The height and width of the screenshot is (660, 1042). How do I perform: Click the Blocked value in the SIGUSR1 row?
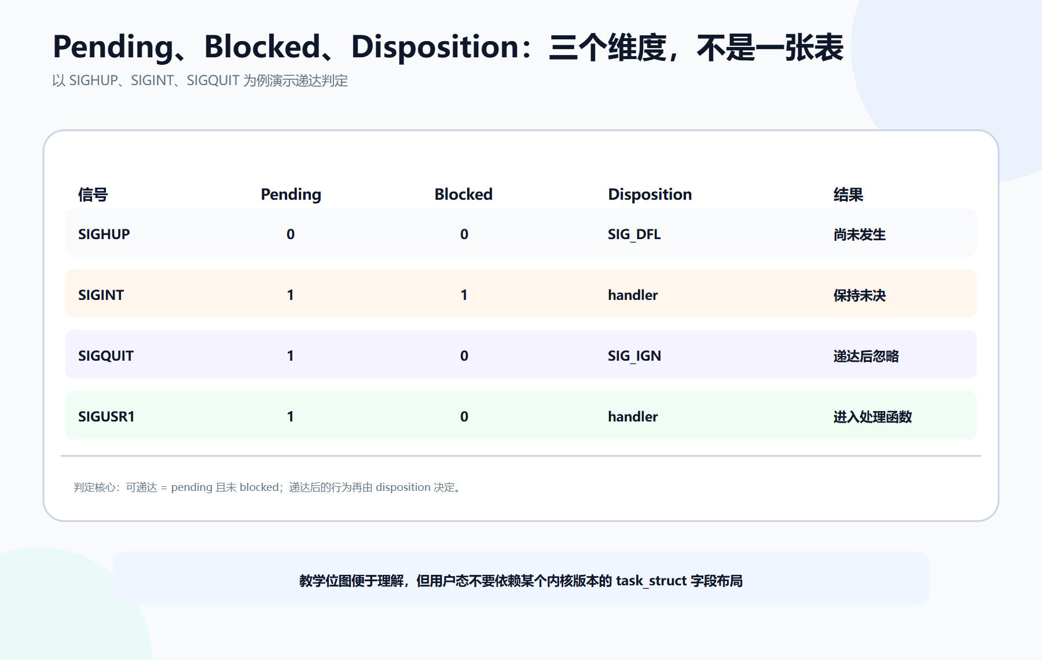pyautogui.click(x=464, y=417)
